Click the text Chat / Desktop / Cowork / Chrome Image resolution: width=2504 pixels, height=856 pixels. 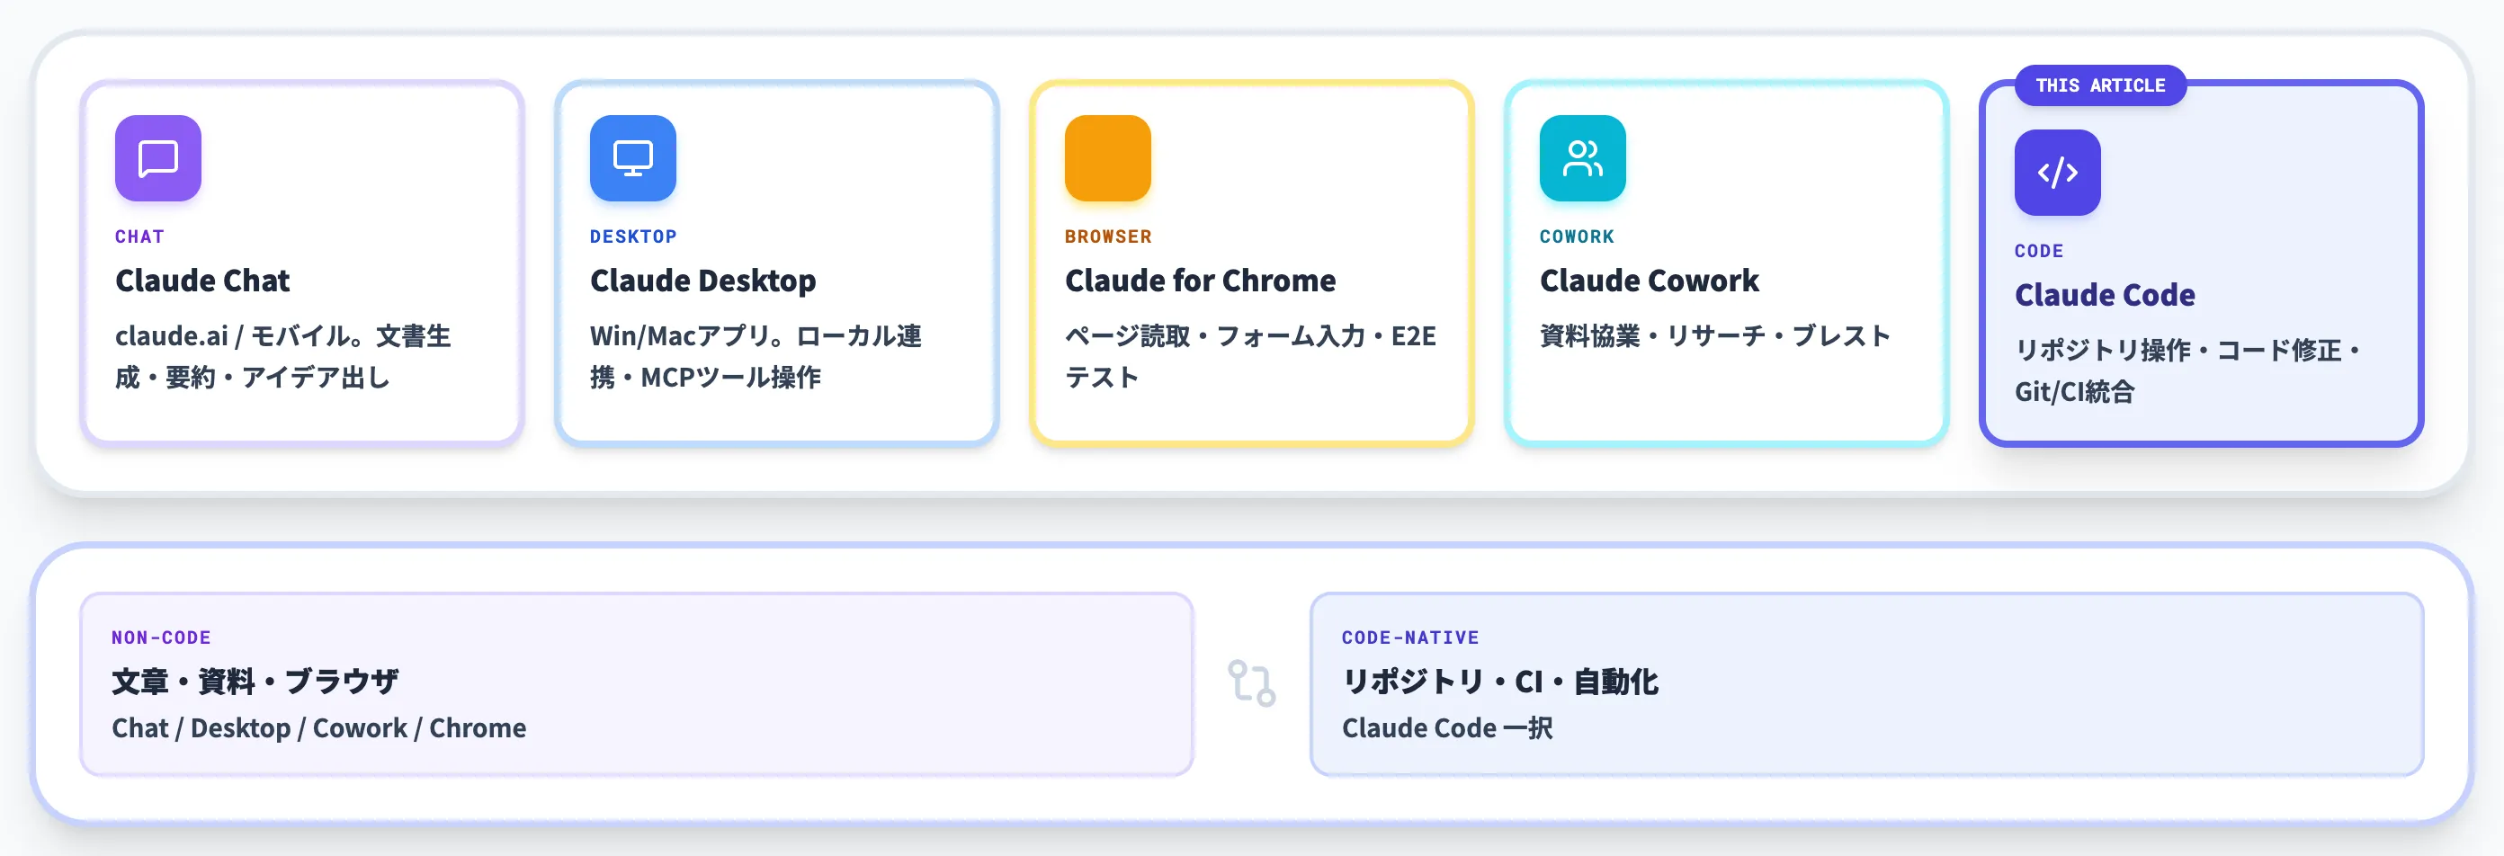point(318,727)
